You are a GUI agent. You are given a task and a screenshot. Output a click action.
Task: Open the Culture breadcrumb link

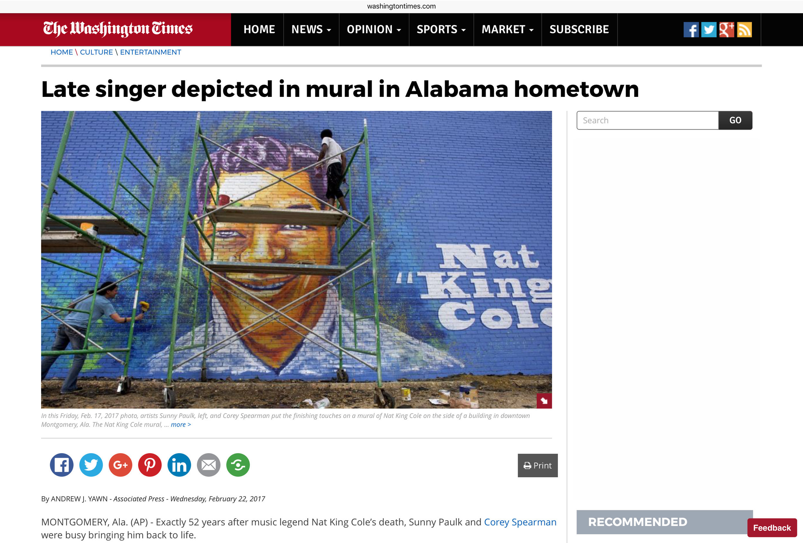pyautogui.click(x=96, y=52)
